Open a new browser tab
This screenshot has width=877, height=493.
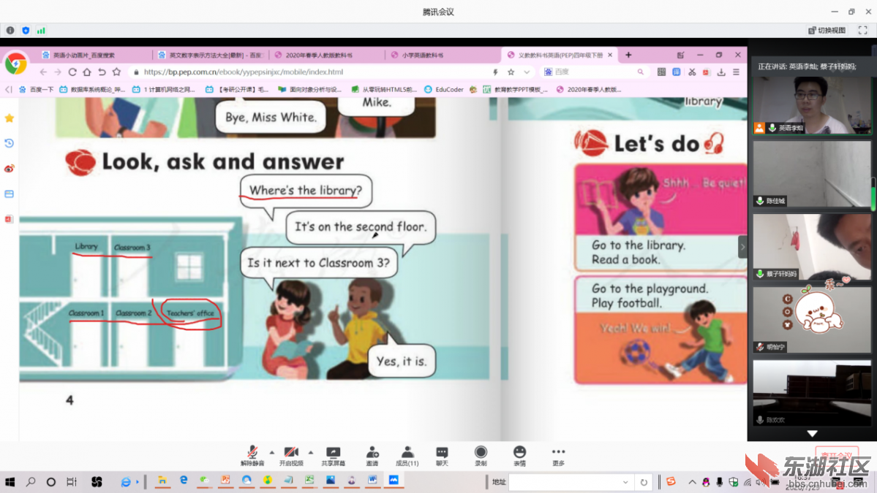(x=628, y=55)
